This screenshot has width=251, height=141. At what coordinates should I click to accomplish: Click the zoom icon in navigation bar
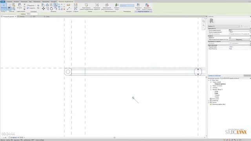[204, 25]
